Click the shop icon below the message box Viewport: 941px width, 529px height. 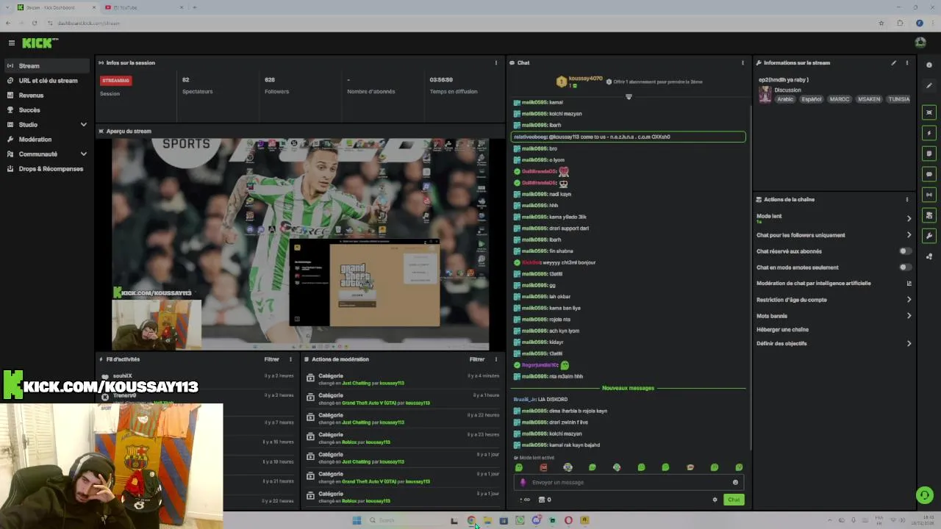542,500
